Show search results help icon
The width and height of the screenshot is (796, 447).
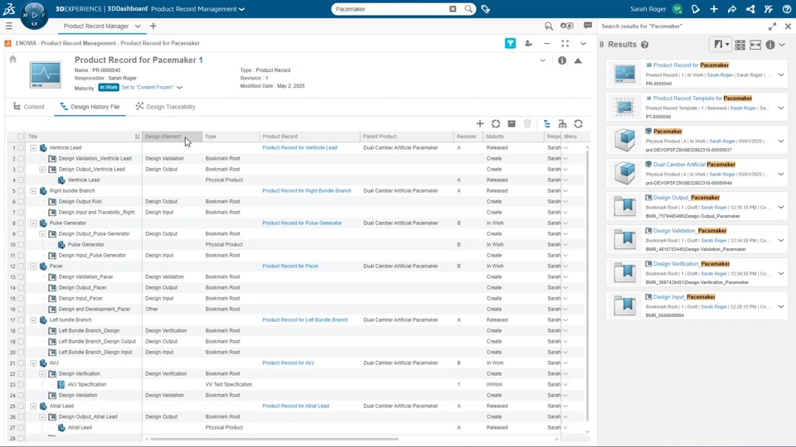(645, 45)
